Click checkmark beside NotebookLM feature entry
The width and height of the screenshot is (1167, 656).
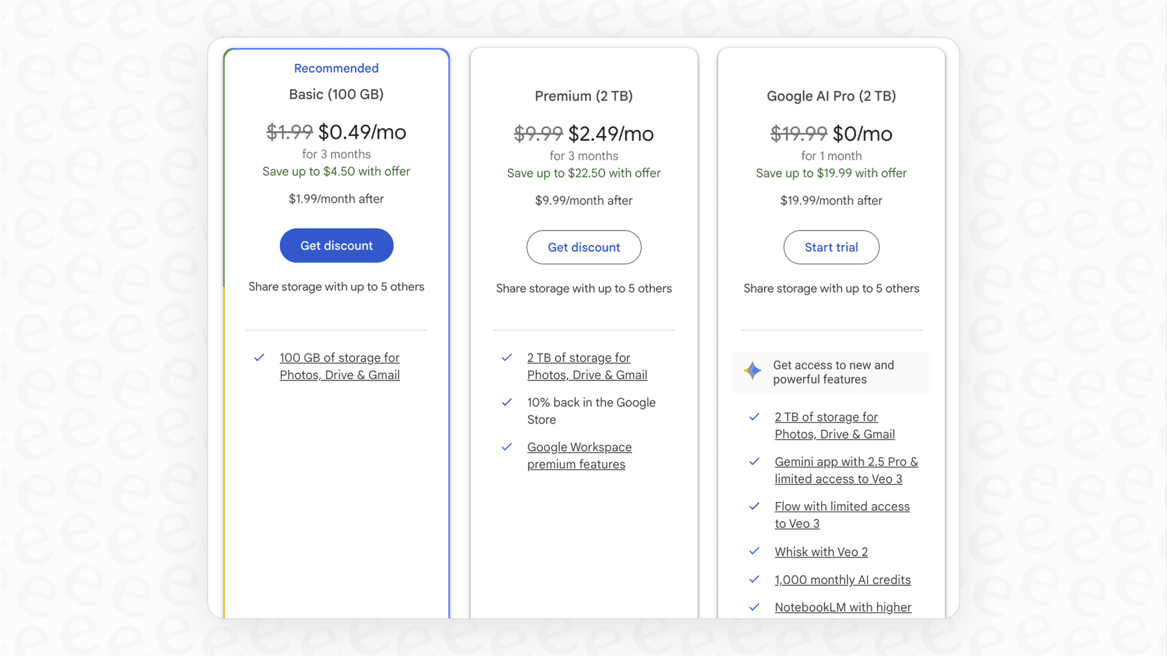coord(754,607)
